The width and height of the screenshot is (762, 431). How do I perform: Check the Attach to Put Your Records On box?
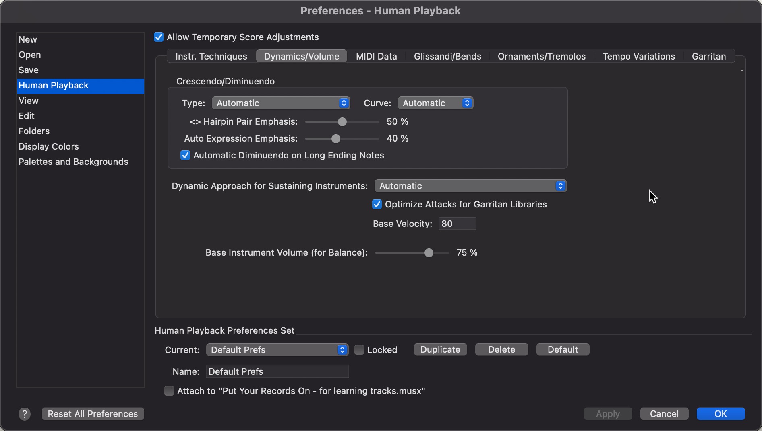(x=169, y=391)
